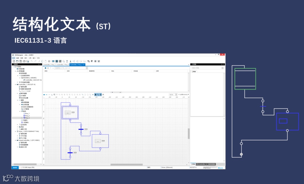304x184 pixels.
Task: Click the 'AS332T-A' status bar entry
Action: click(193, 167)
